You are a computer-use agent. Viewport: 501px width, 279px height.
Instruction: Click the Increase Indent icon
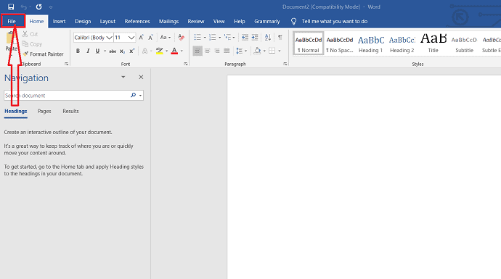pos(255,37)
